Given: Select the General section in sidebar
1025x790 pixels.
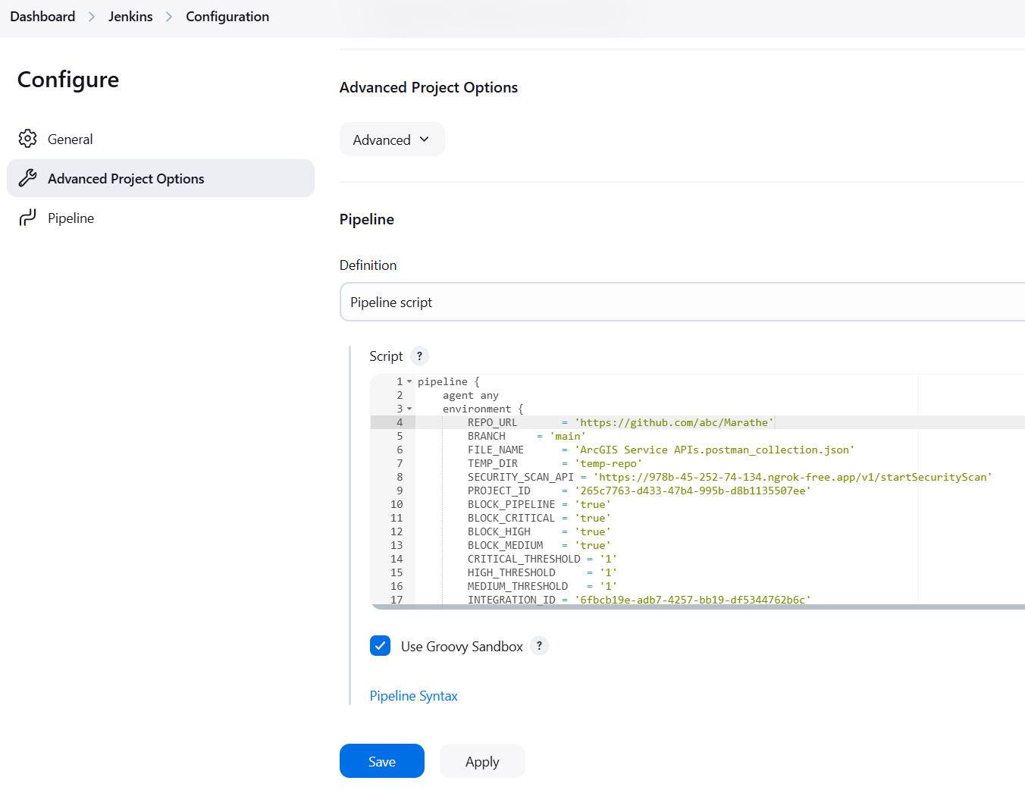Looking at the screenshot, I should click(x=161, y=140).
